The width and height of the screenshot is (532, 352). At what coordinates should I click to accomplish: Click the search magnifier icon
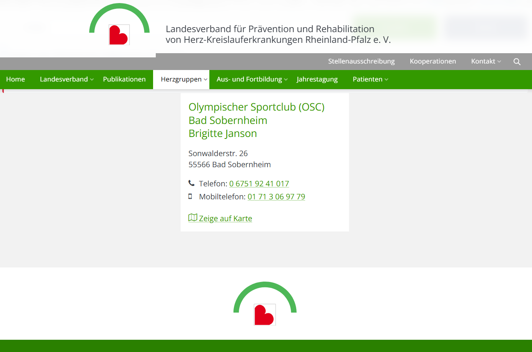point(517,62)
